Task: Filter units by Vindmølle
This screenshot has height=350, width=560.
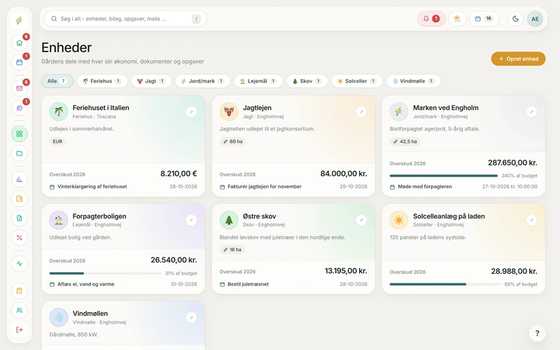Action: [x=413, y=81]
